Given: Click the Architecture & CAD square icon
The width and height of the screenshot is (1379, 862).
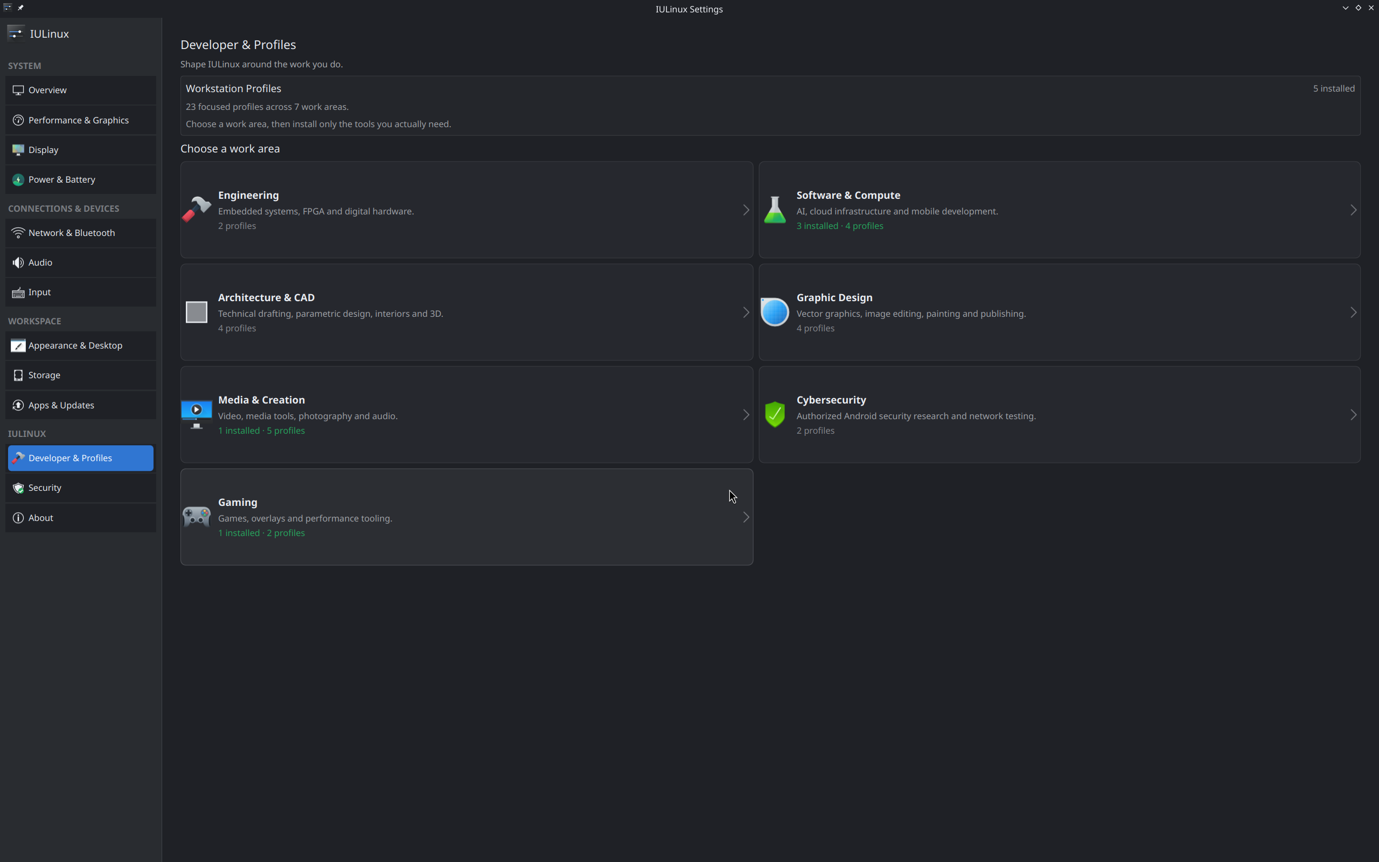Looking at the screenshot, I should pyautogui.click(x=197, y=312).
